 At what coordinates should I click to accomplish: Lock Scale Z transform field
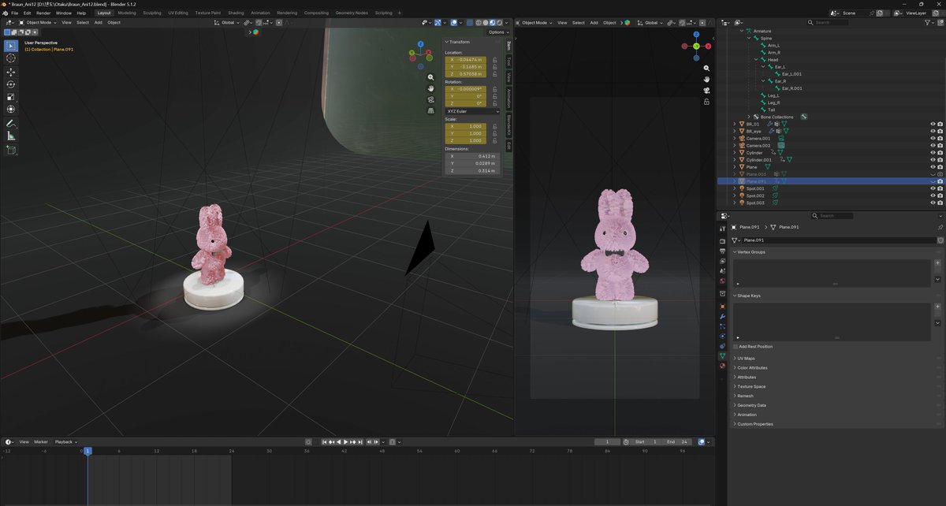494,140
